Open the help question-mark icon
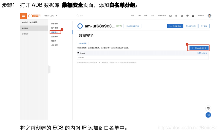The width and height of the screenshot is (221, 133). [187, 16]
